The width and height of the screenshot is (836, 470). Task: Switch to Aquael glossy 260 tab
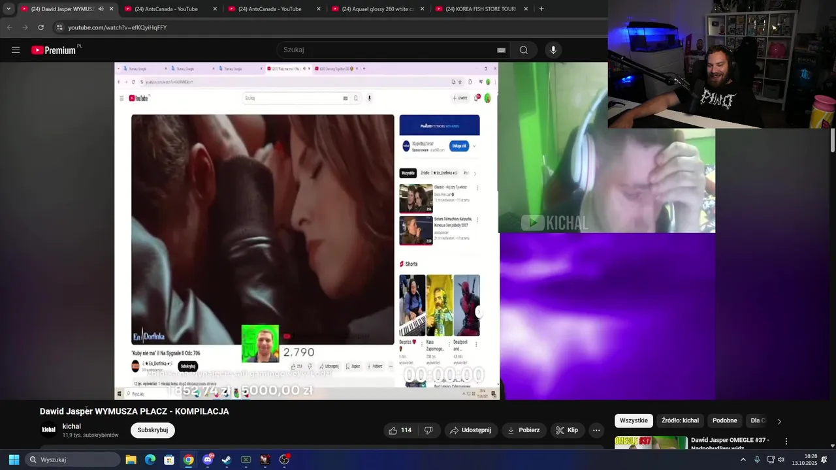click(378, 9)
